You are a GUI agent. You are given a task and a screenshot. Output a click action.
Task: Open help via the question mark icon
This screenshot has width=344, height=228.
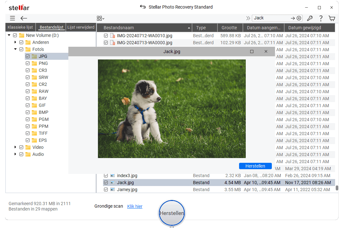321,18
